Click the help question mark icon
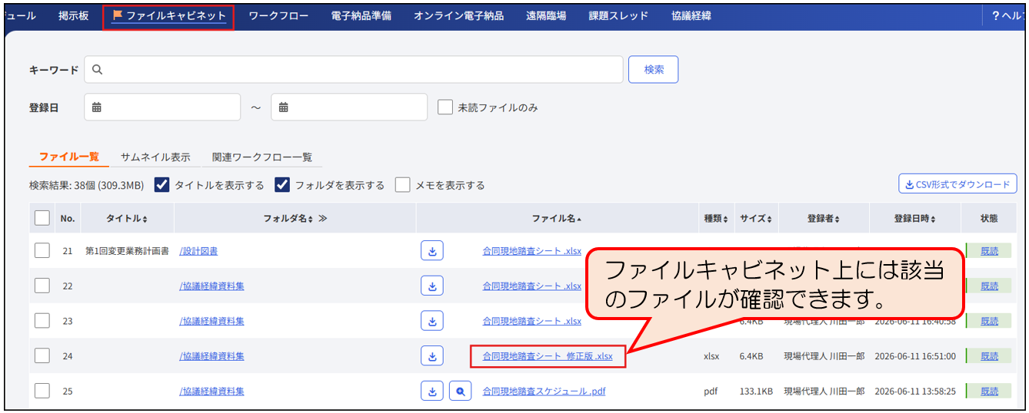1029x413 pixels. [995, 15]
